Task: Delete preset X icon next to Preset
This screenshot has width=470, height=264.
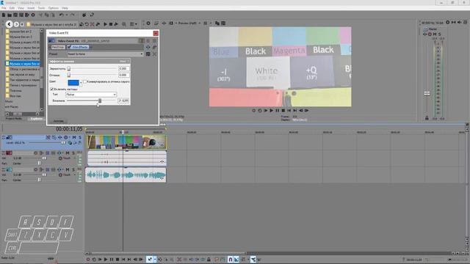Action: point(155,54)
